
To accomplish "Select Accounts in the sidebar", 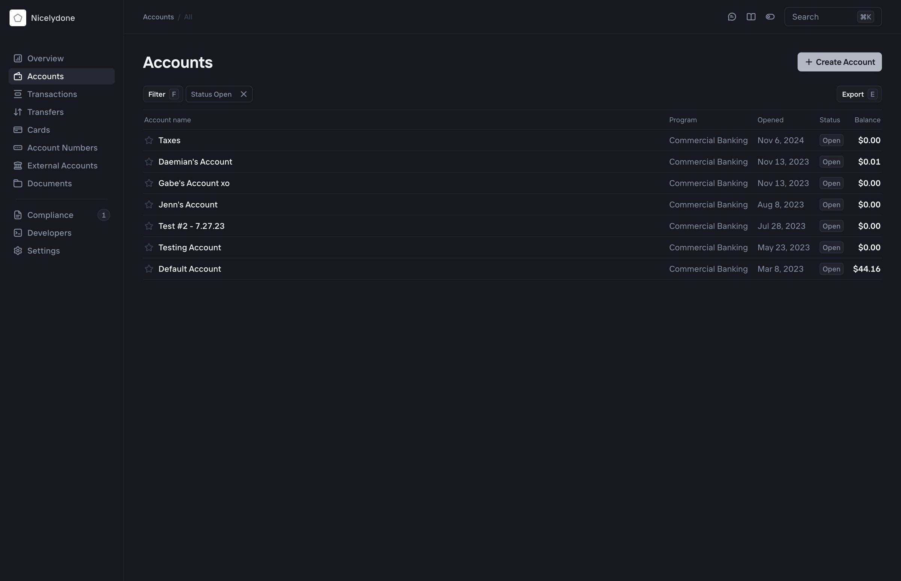I will (x=62, y=76).
